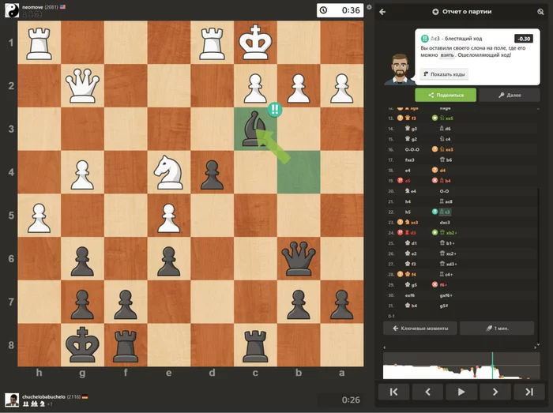Select the black pawn on a7
The width and height of the screenshot is (553, 413).
tap(342, 304)
